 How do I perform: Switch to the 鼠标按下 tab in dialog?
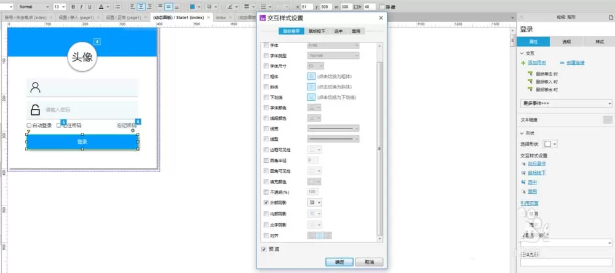click(x=317, y=31)
